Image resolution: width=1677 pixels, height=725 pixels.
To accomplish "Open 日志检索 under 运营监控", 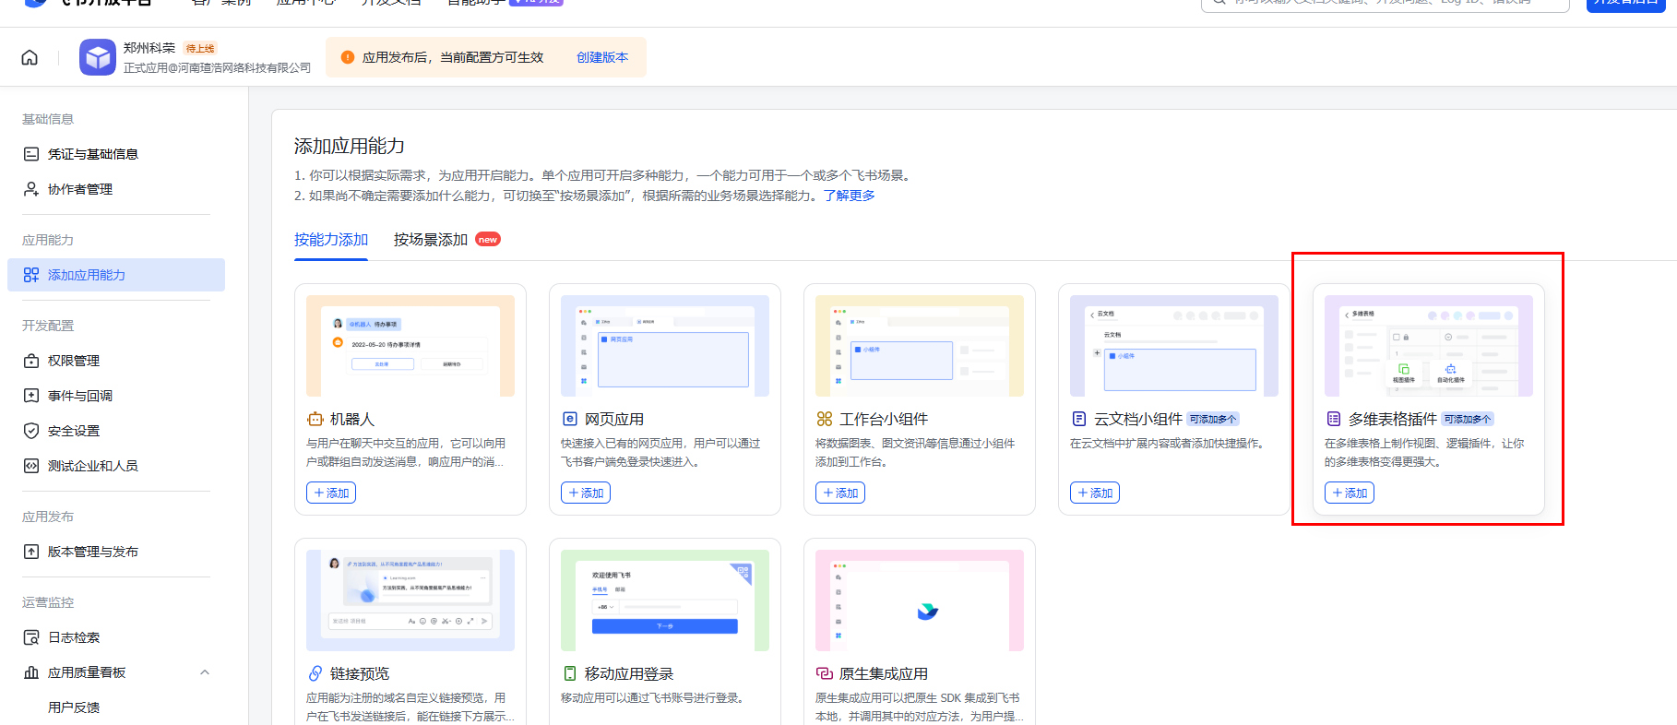I will (x=73, y=637).
